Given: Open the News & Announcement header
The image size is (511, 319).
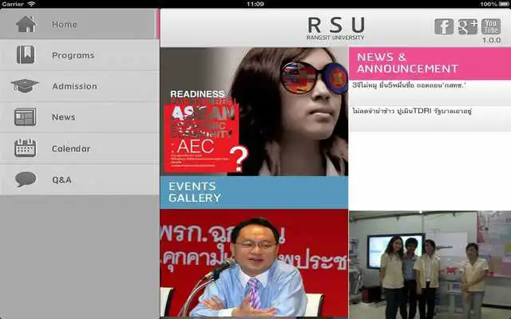Looking at the screenshot, I should point(430,64).
